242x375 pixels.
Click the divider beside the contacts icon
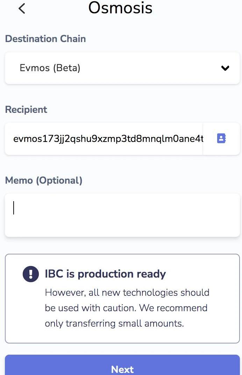point(203,139)
